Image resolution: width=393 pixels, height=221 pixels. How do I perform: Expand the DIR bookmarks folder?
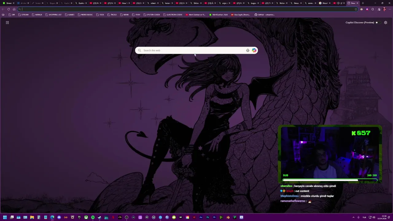coord(12,15)
